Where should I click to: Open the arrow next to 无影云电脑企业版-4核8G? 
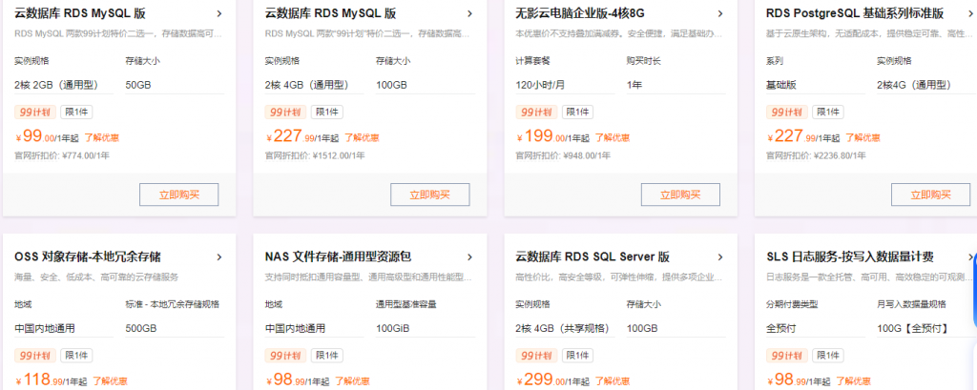click(x=720, y=13)
